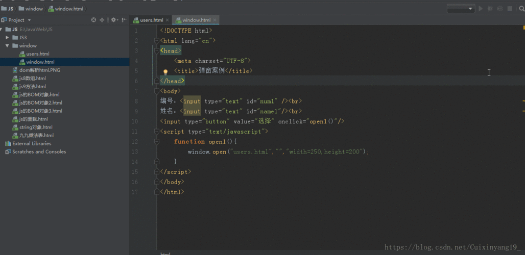Viewport: 525px width, 255px height.
Task: Run the current configuration with play icon
Action: coord(481,9)
